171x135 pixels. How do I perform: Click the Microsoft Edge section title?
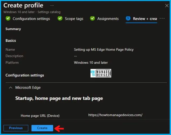coord(28,88)
